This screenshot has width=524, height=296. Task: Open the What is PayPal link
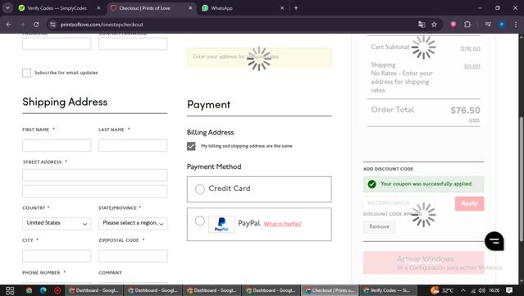click(x=283, y=224)
